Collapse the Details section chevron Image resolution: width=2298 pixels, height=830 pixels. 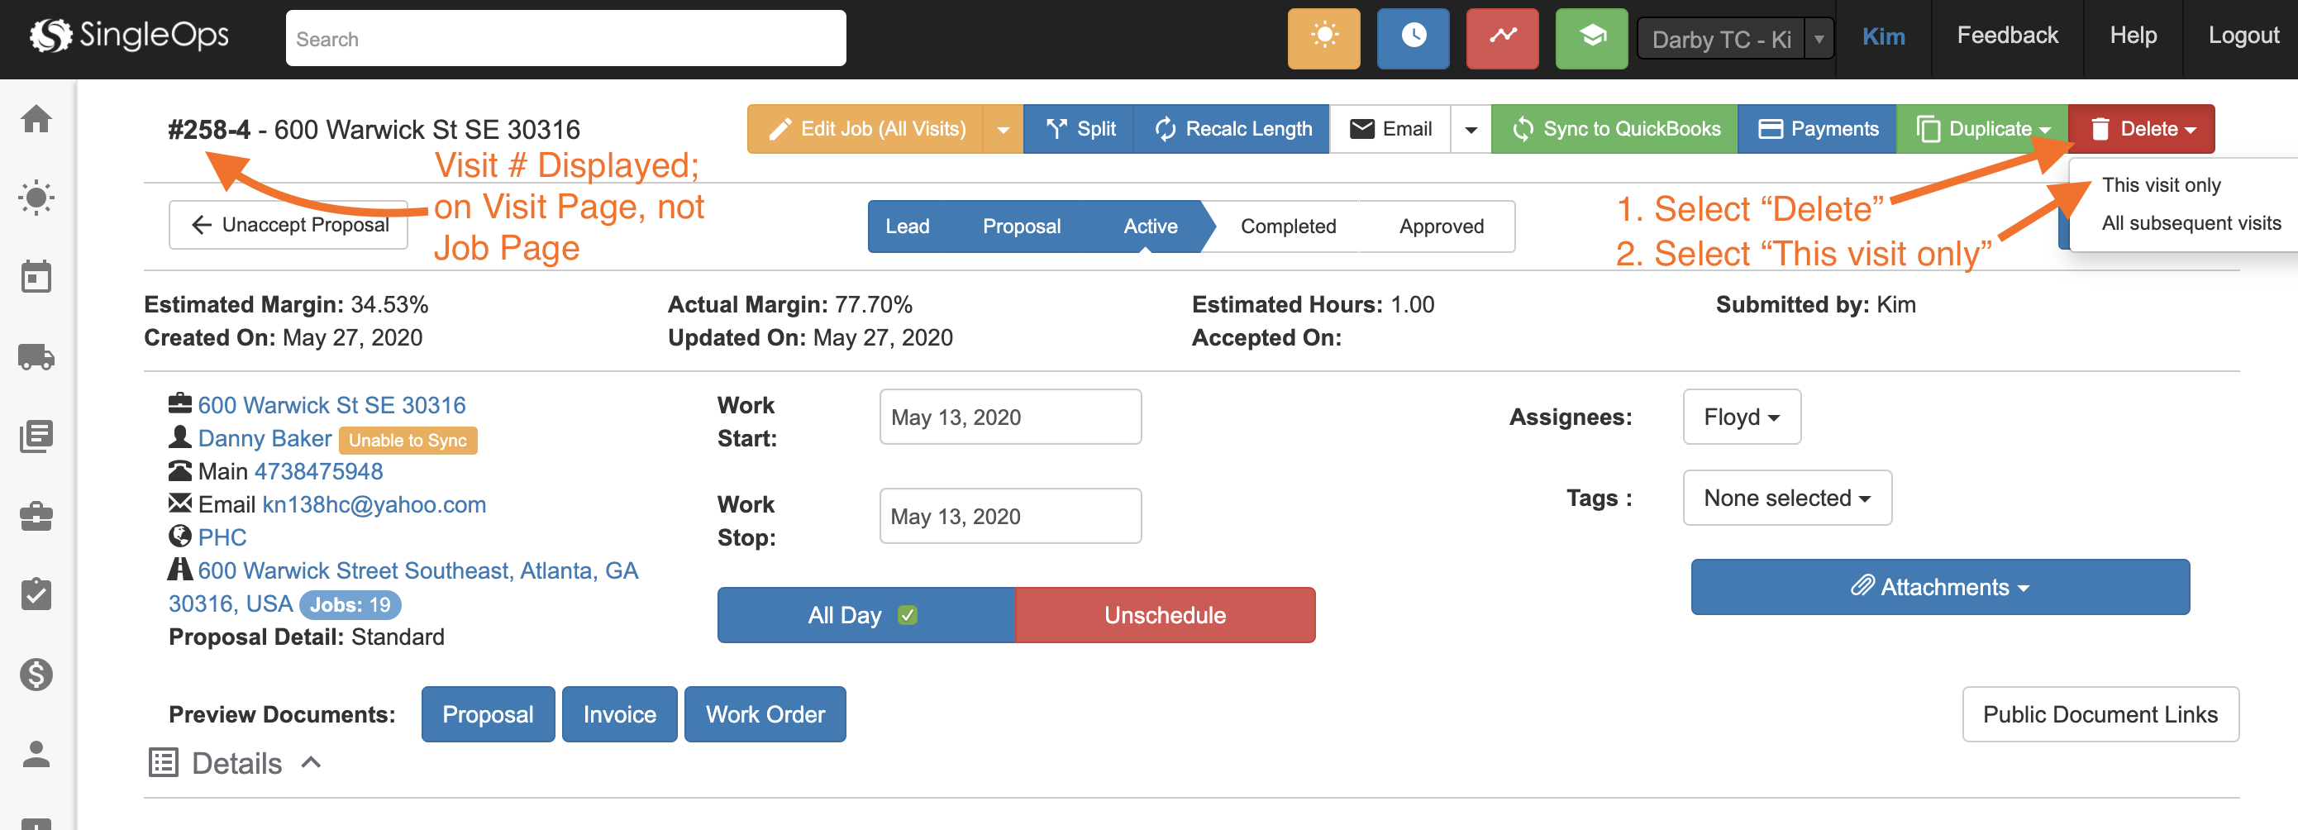(x=311, y=762)
